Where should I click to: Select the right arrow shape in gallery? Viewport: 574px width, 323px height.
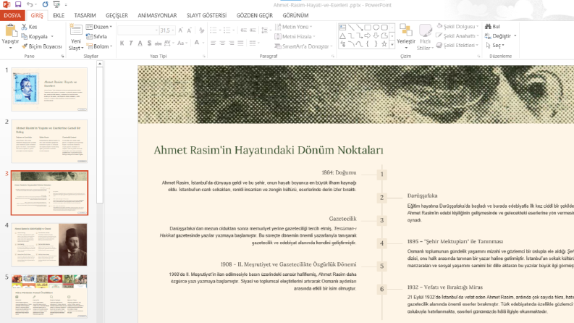point(368,35)
